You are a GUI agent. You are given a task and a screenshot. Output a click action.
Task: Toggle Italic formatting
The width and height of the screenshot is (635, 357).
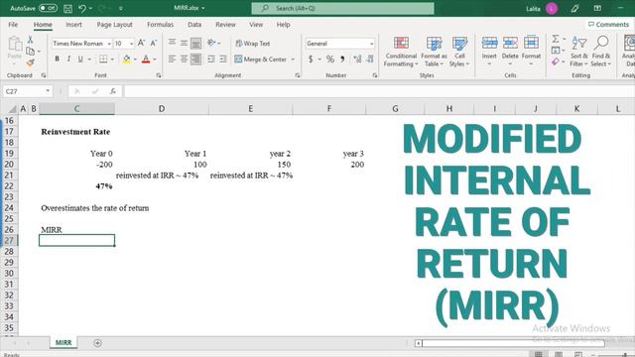coord(68,59)
